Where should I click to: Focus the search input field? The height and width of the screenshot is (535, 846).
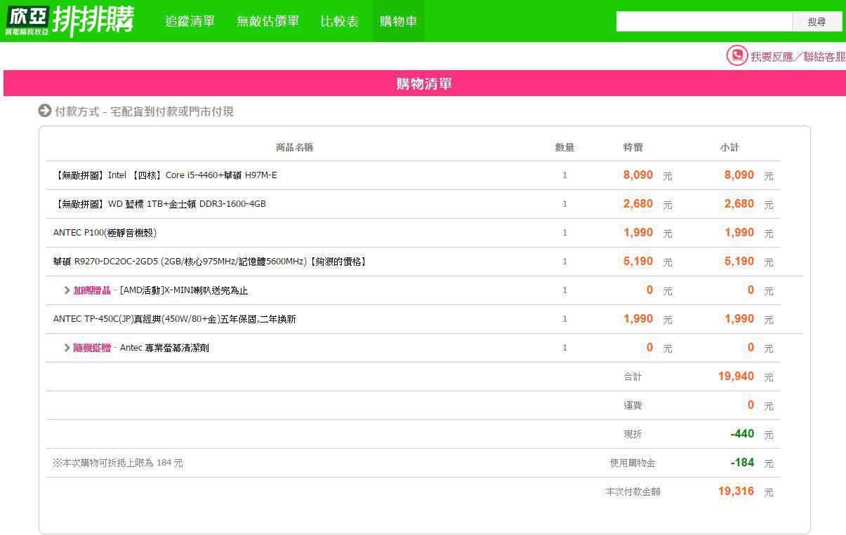click(704, 22)
